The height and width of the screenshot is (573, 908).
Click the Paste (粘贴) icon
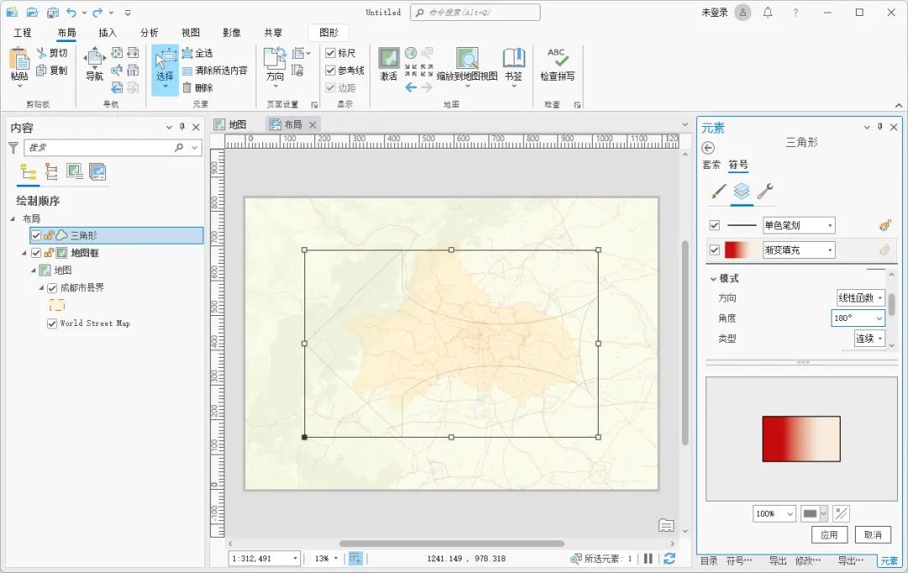[x=19, y=60]
